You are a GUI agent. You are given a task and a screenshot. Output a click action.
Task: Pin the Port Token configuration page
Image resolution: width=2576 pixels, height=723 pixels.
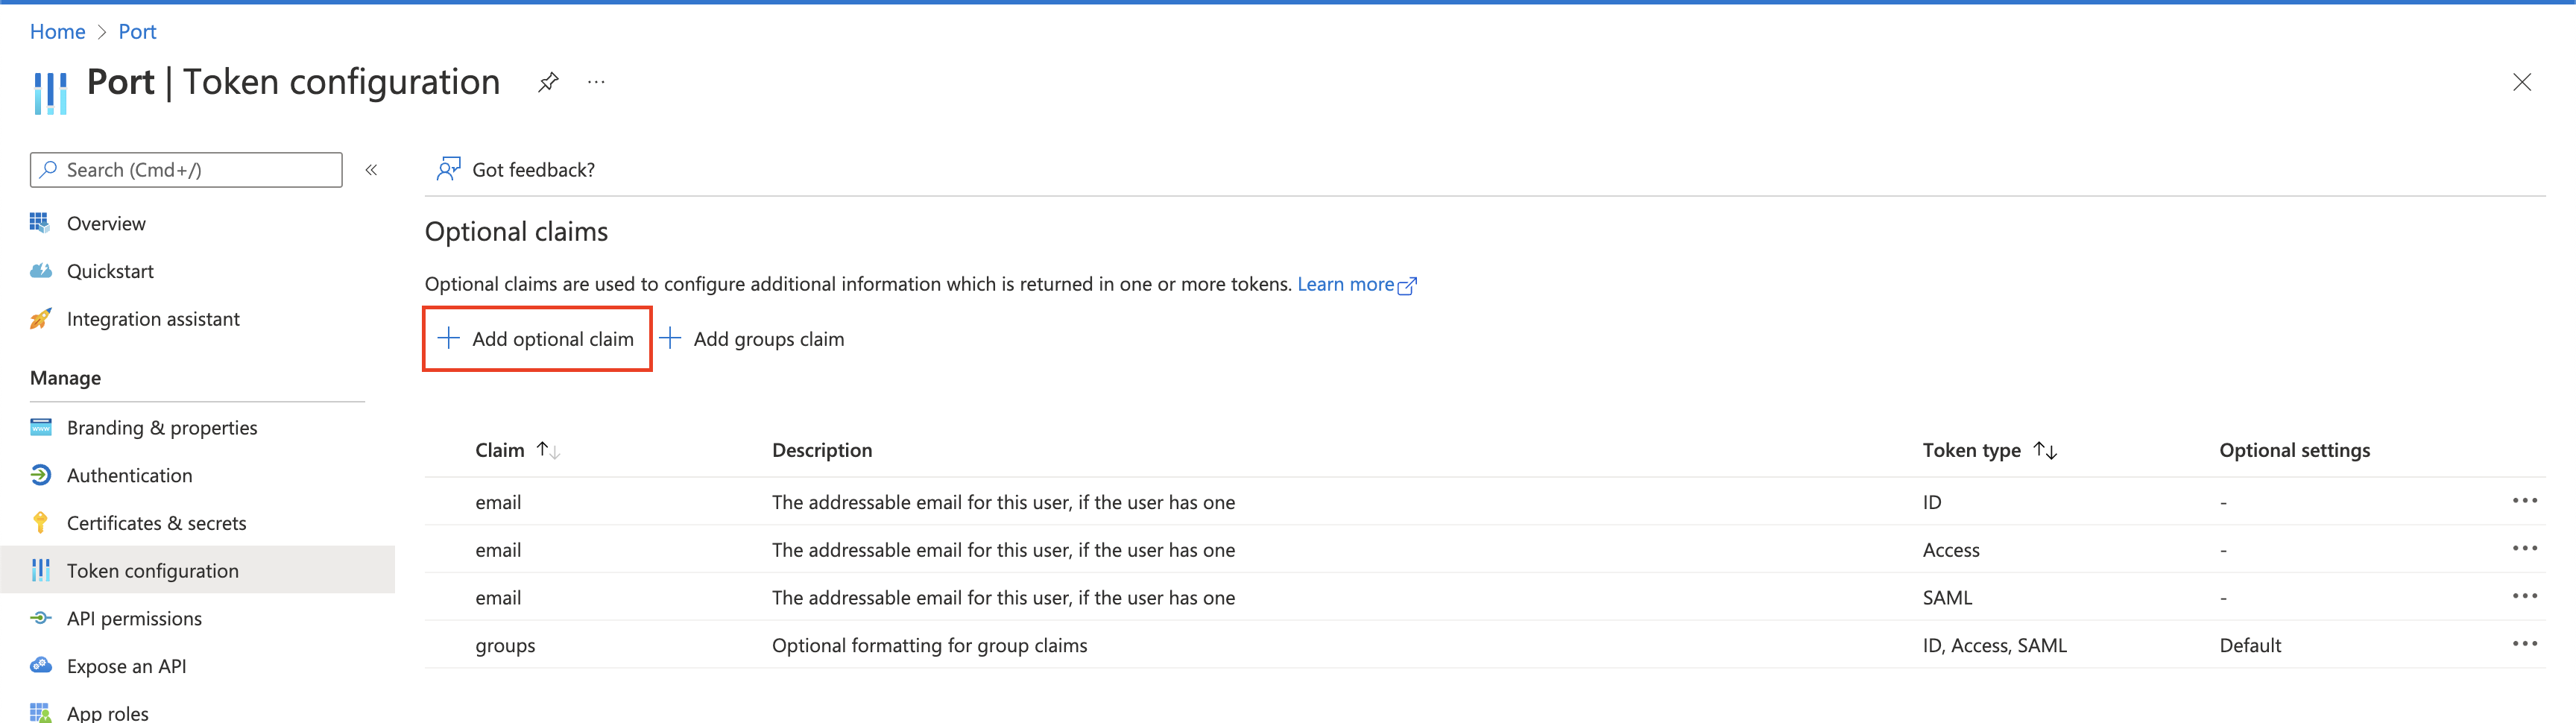tap(547, 82)
